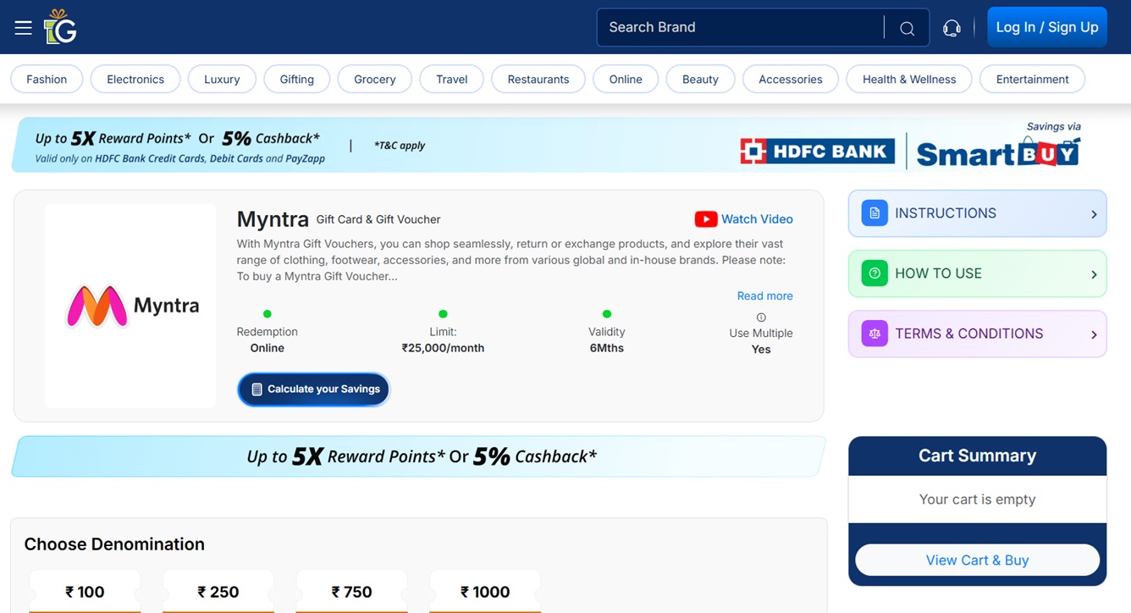
Task: Click the ₹25,000/month limit value
Action: point(443,348)
